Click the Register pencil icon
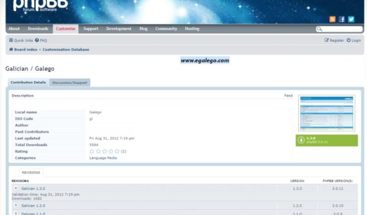 coord(326,40)
